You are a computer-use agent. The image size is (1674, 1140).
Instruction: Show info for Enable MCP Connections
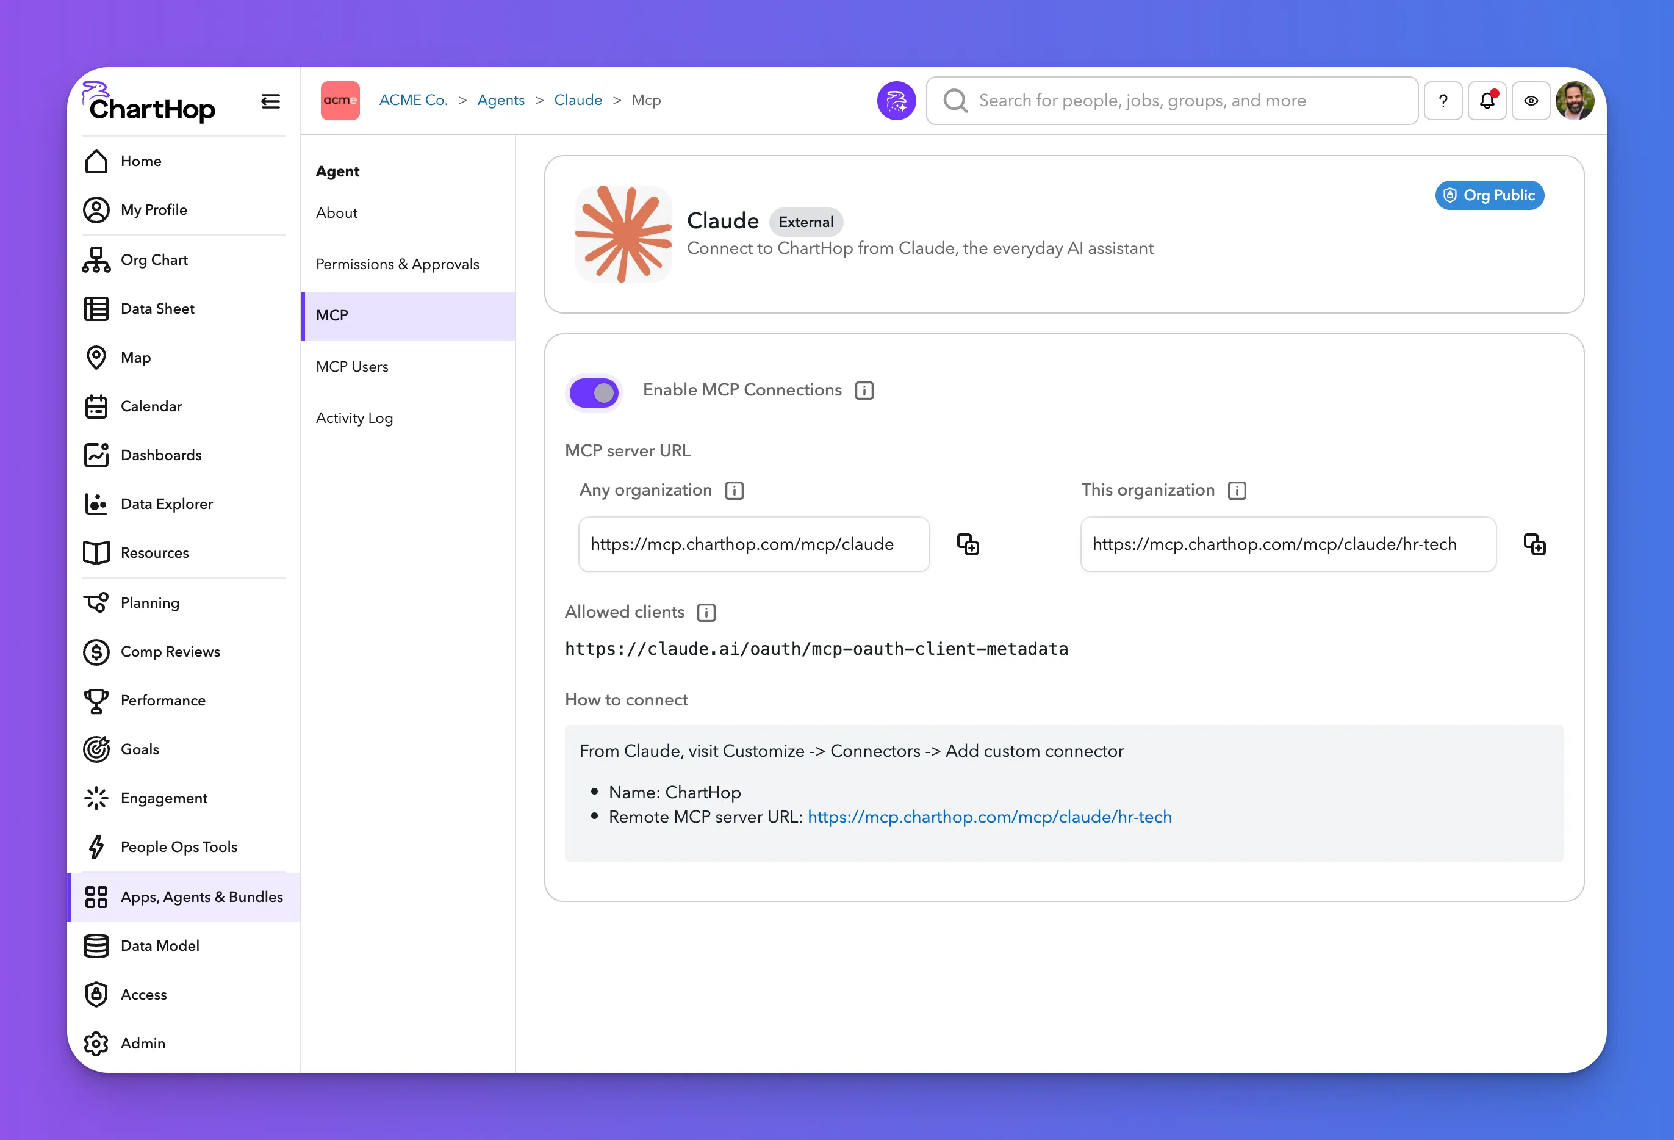pyautogui.click(x=864, y=391)
